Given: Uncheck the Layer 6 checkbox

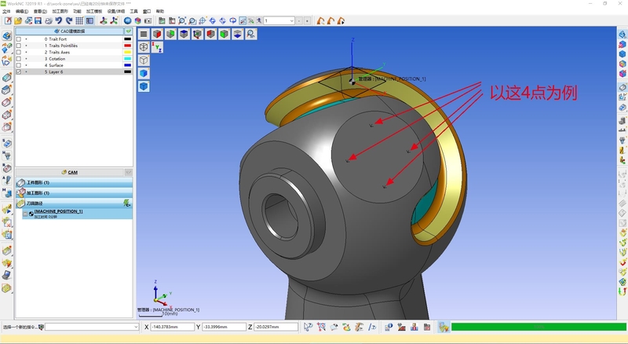Looking at the screenshot, I should 19,71.
